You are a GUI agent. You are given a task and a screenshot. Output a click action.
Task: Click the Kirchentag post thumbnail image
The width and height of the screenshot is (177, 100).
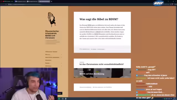(102, 73)
